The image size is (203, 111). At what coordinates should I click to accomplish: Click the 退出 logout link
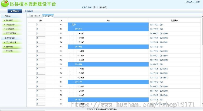[95, 8]
